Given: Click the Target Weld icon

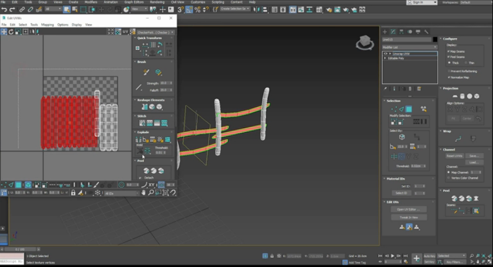Looking at the screenshot, I should (x=140, y=151).
